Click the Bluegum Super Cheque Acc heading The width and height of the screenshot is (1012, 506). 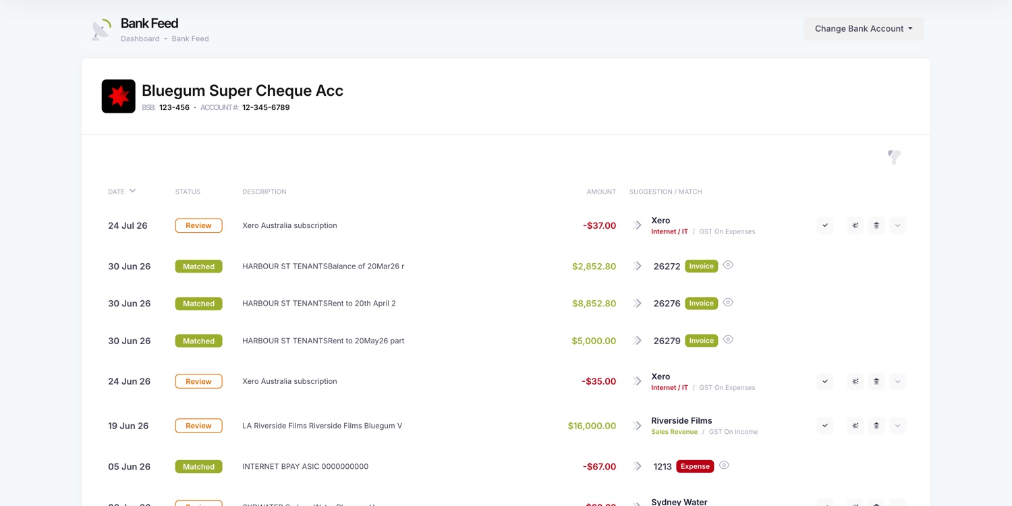242,90
